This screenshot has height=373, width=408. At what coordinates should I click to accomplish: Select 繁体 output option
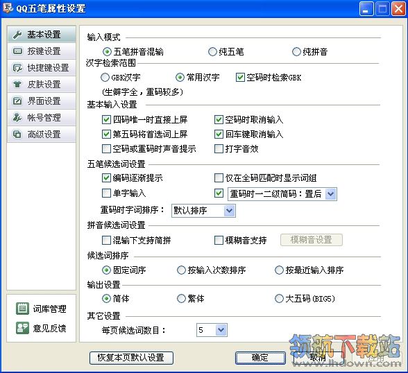[181, 298]
